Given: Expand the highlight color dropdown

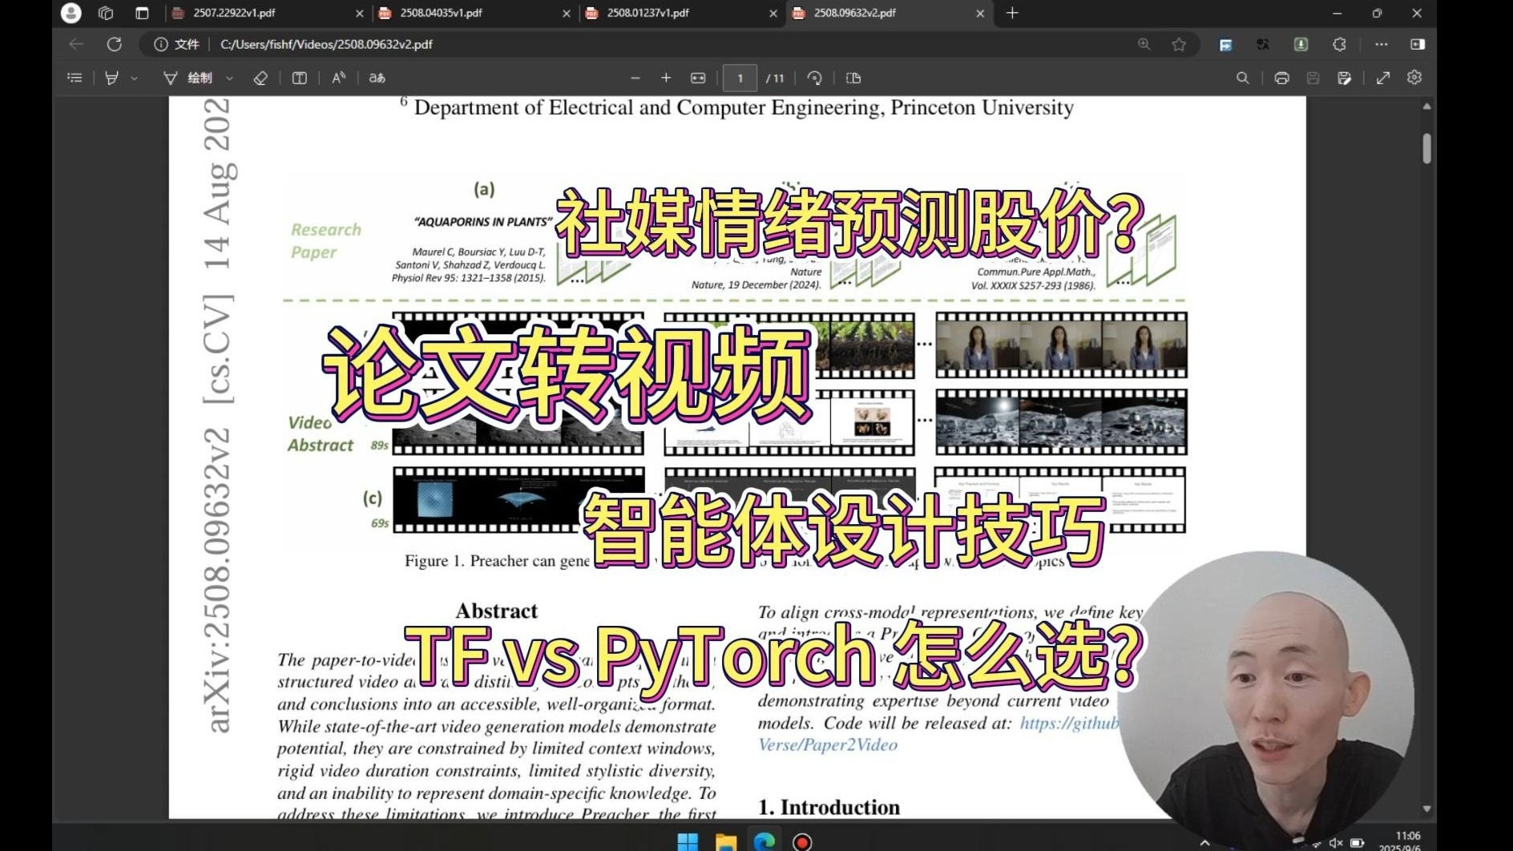Looking at the screenshot, I should click(x=135, y=79).
